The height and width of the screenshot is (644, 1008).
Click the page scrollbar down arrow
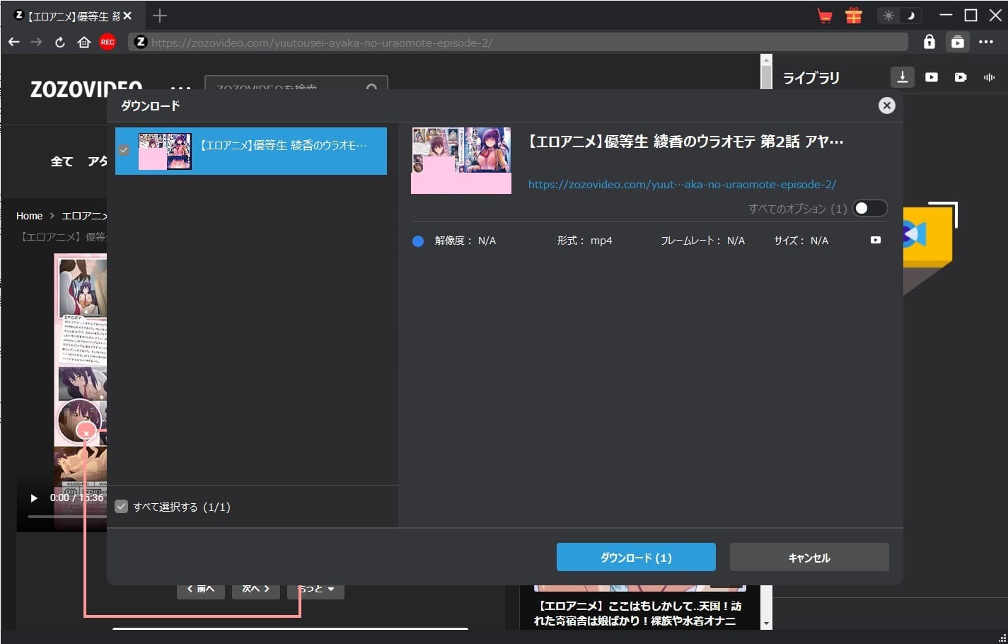point(766,623)
